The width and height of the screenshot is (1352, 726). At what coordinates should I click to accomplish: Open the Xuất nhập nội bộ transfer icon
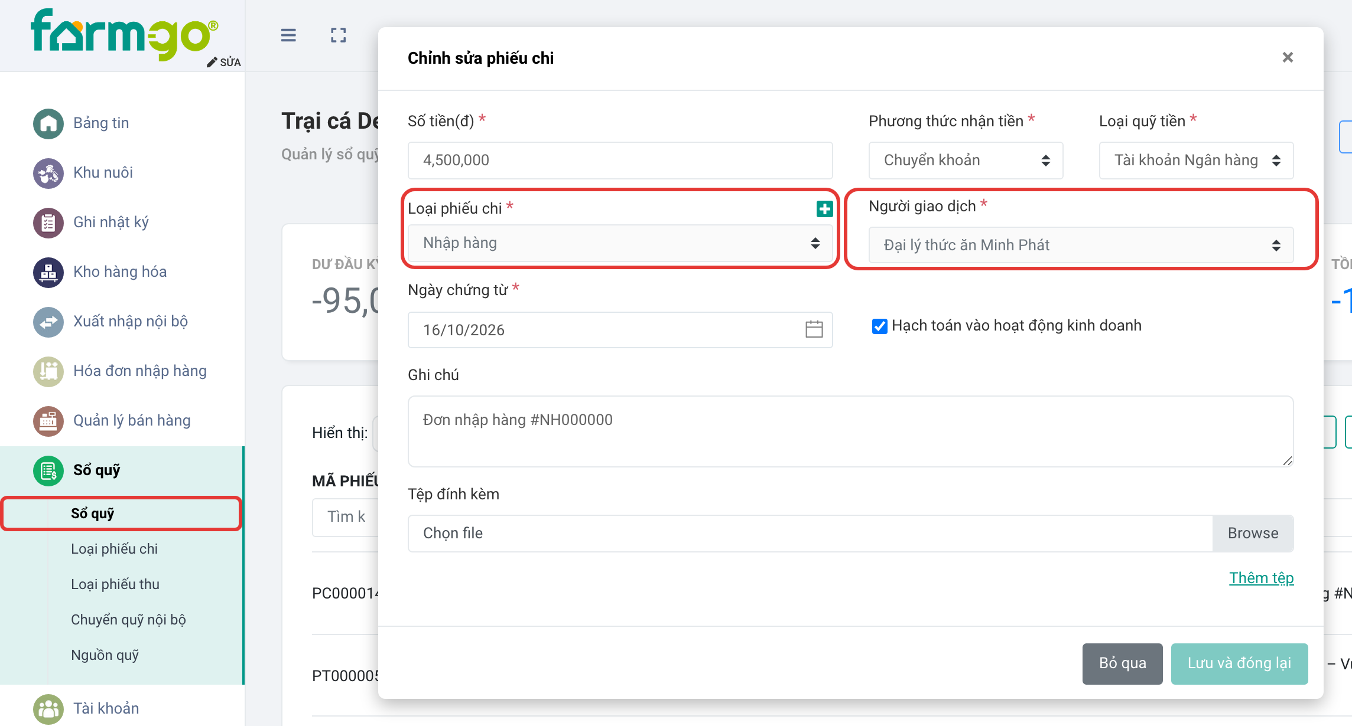48,322
